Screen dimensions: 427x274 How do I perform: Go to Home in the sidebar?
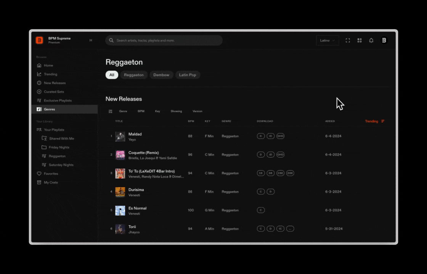(48, 65)
